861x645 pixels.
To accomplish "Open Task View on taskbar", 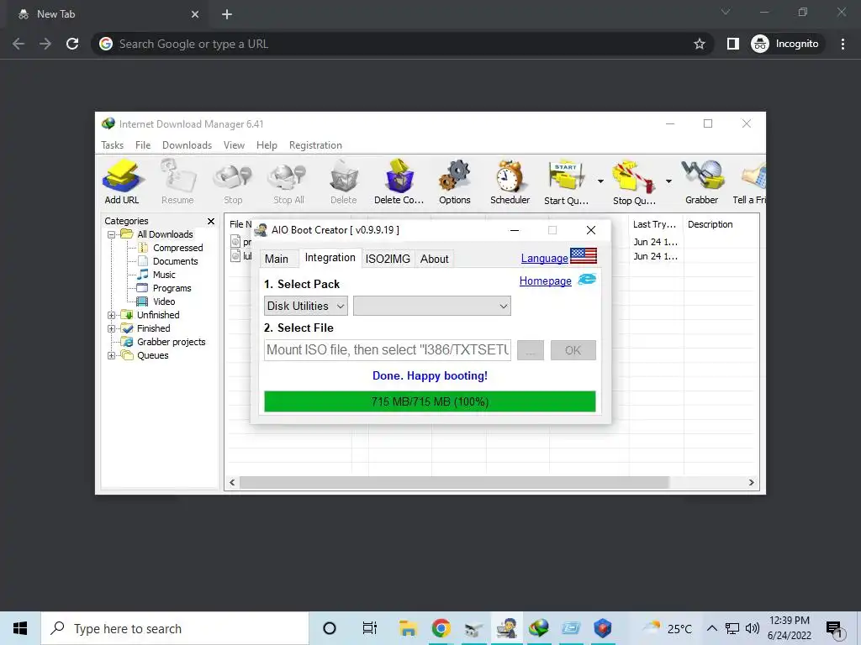I will 370,628.
